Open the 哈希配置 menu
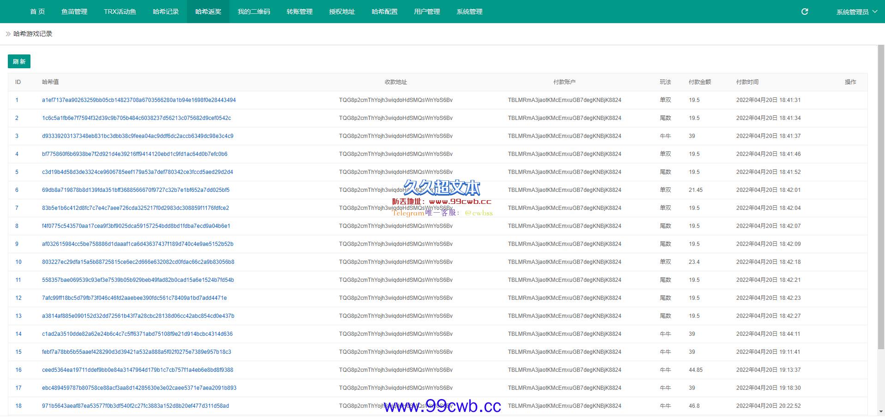885x417 pixels. tap(385, 12)
